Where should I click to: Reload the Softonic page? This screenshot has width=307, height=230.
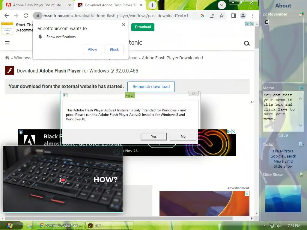click(x=26, y=16)
